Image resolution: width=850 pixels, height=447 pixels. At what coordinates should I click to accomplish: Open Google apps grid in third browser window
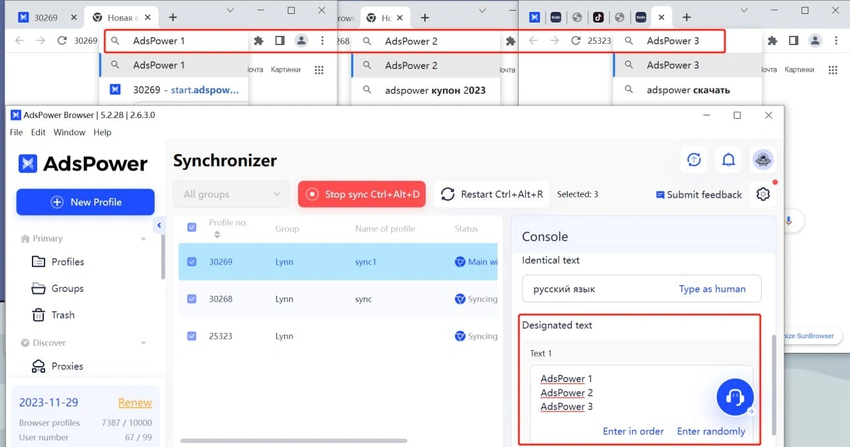[832, 70]
